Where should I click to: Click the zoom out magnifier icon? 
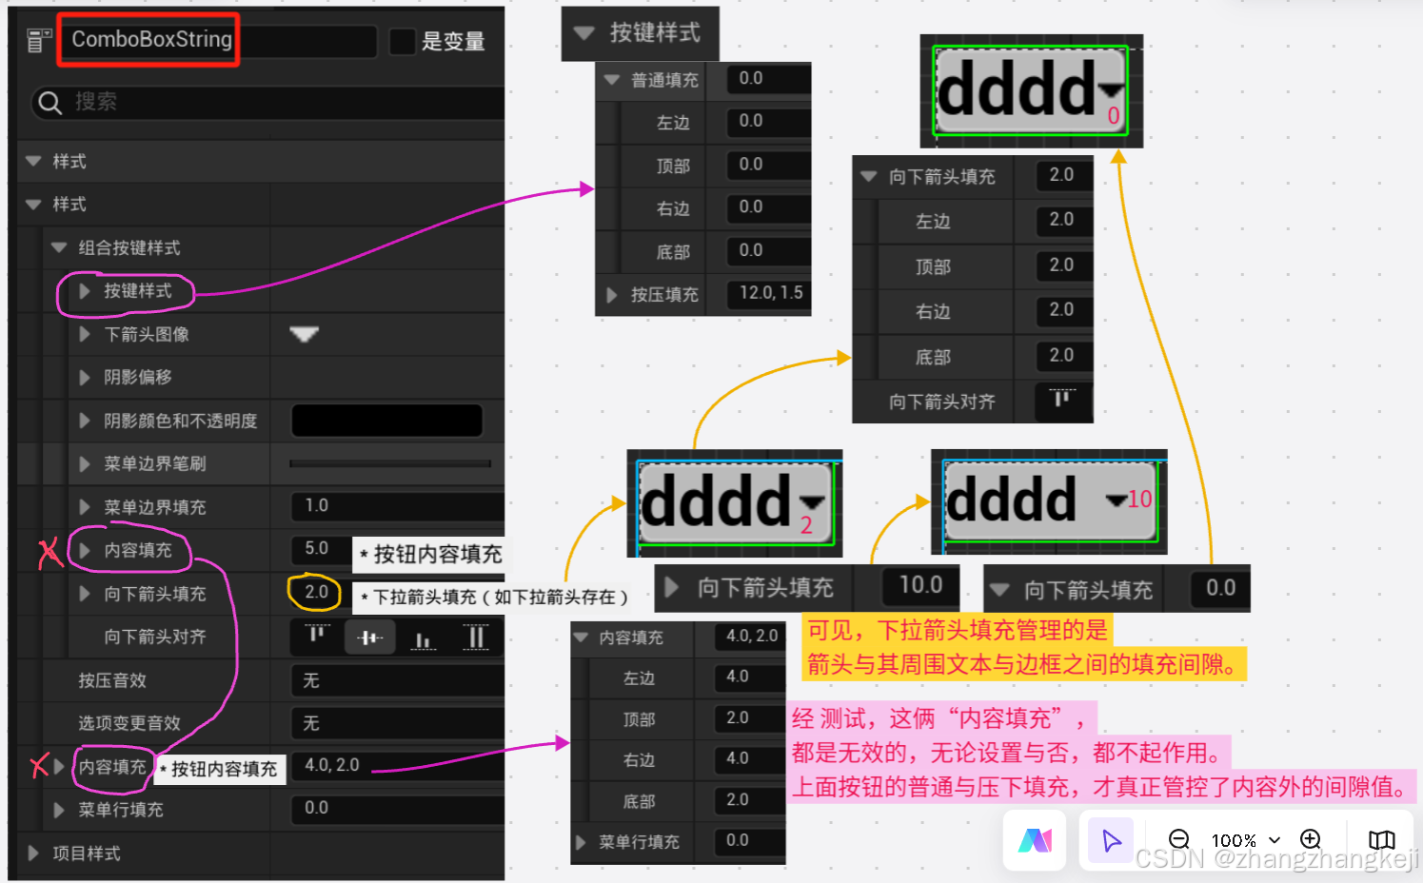pos(1179,840)
